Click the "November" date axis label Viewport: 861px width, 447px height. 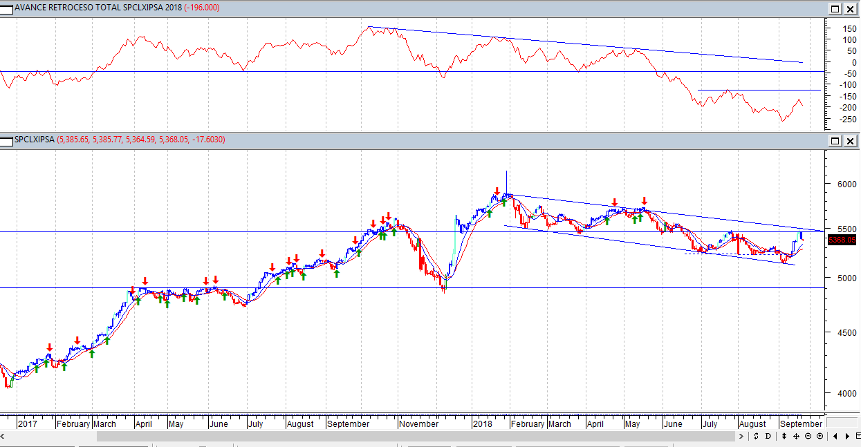click(419, 424)
